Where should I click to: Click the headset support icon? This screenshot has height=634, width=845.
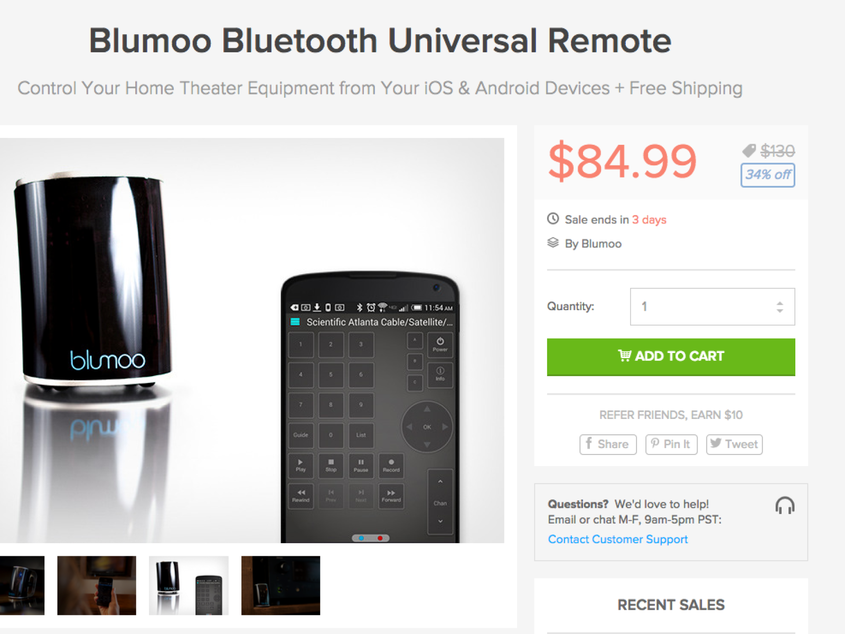pyautogui.click(x=785, y=506)
